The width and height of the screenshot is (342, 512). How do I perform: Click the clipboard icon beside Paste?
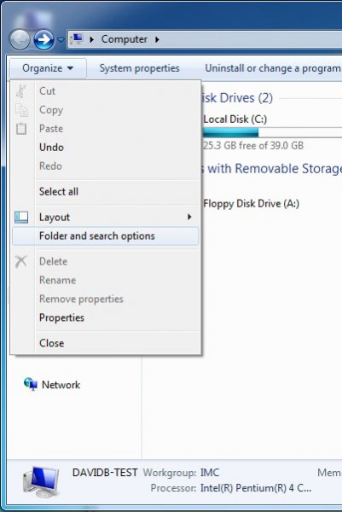tap(21, 129)
